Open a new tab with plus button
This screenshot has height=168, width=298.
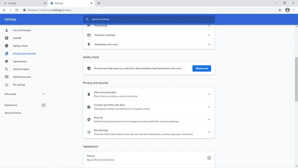point(99,3)
